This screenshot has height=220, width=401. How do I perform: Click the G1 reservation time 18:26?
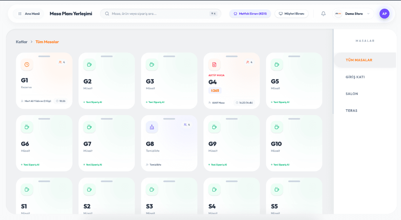pos(61,101)
